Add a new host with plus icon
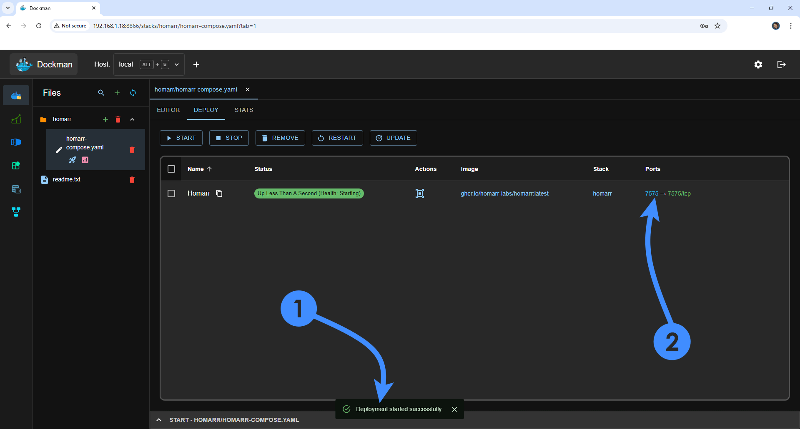The height and width of the screenshot is (429, 800). tap(196, 64)
